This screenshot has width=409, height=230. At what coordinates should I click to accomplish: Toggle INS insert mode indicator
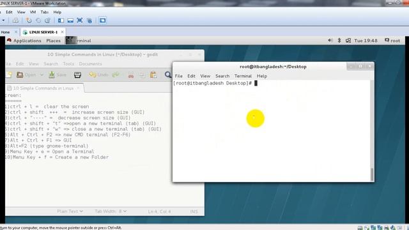point(194,211)
